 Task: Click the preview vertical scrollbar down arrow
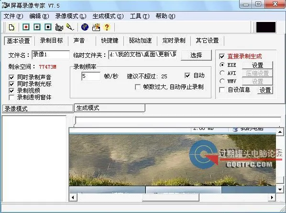point(280,190)
